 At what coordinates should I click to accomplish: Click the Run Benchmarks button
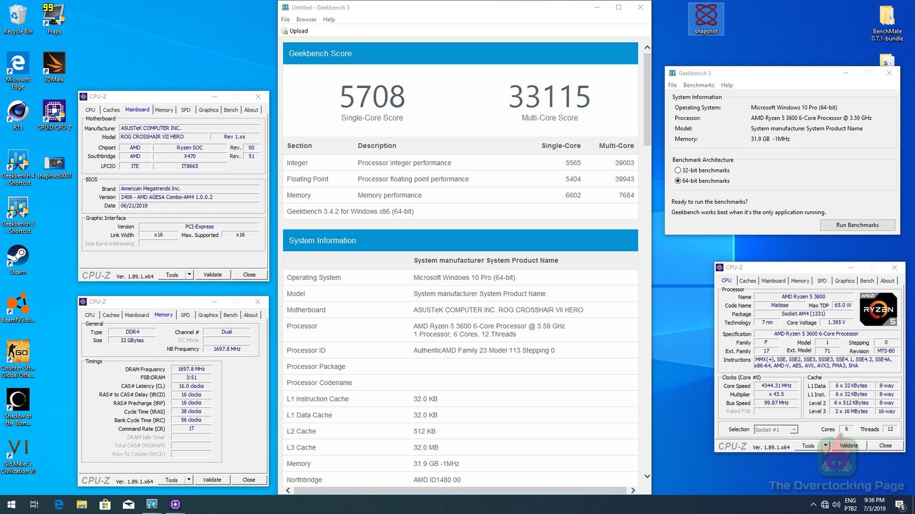tap(857, 224)
